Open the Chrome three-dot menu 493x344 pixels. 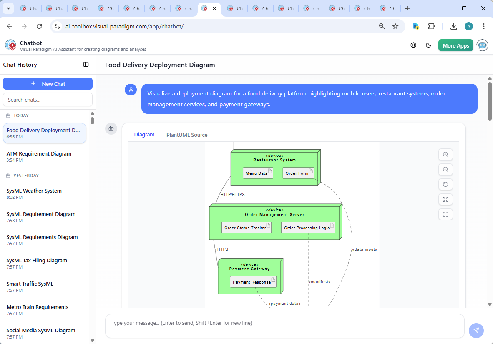pyautogui.click(x=483, y=26)
